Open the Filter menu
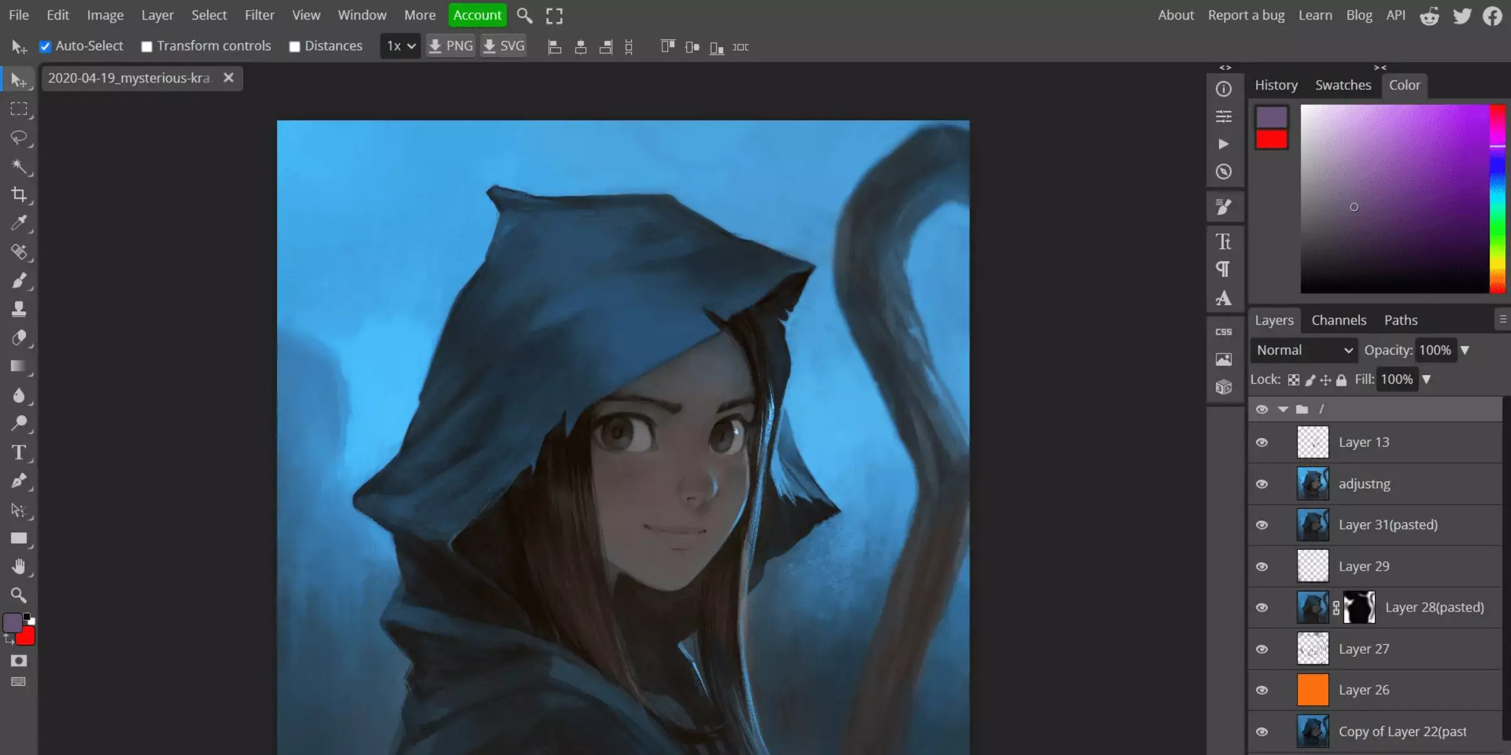1511x755 pixels. (259, 14)
